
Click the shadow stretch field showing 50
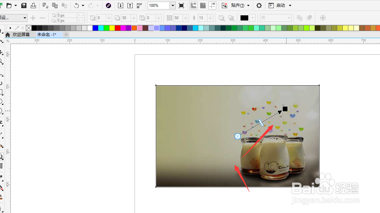coord(125,18)
